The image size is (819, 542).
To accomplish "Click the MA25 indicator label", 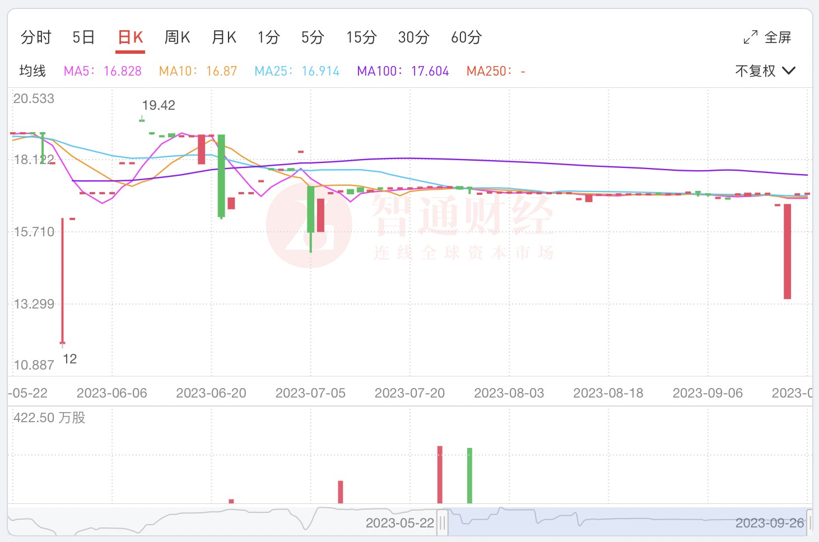I will click(297, 71).
